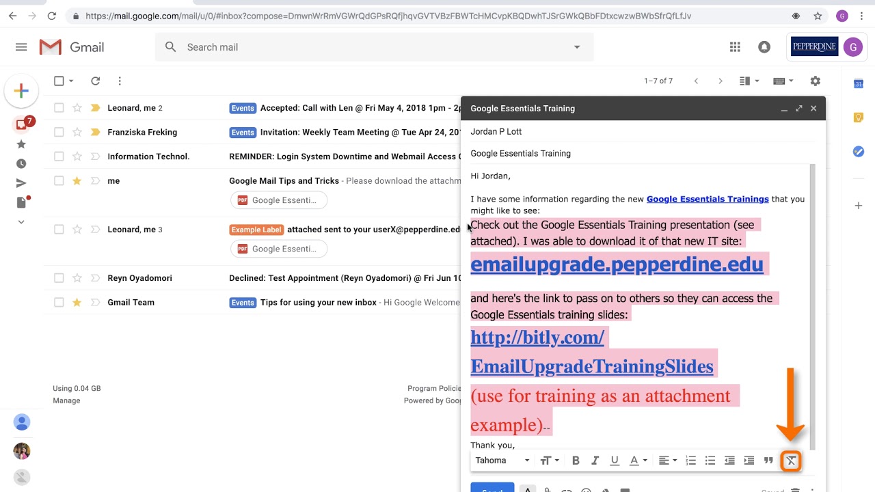Open PDF attachment chip under the 'me' email
The image size is (875, 492).
point(279,200)
